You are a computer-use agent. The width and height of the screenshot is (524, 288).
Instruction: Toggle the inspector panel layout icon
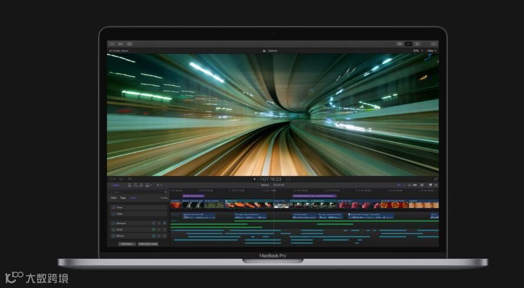[x=417, y=43]
